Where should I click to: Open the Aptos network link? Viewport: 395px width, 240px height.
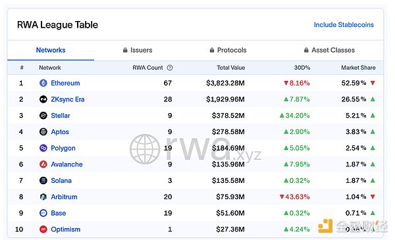60,132
